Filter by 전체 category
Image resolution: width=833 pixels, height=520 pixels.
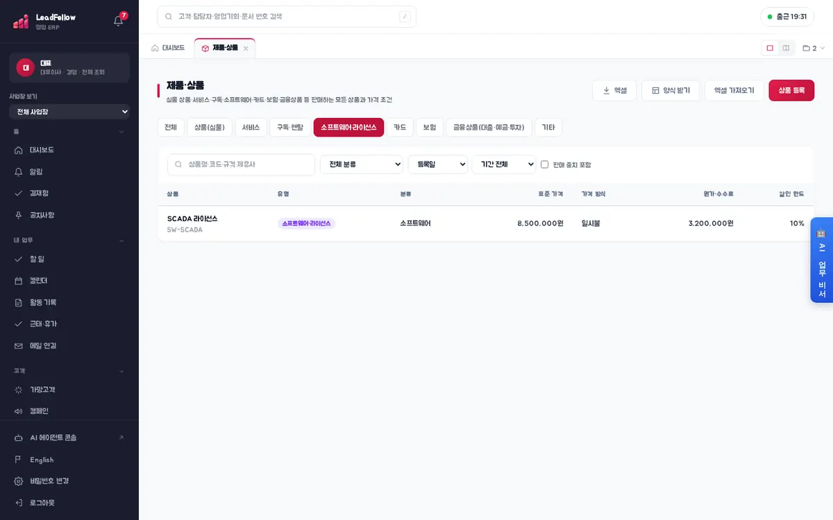pyautogui.click(x=171, y=128)
